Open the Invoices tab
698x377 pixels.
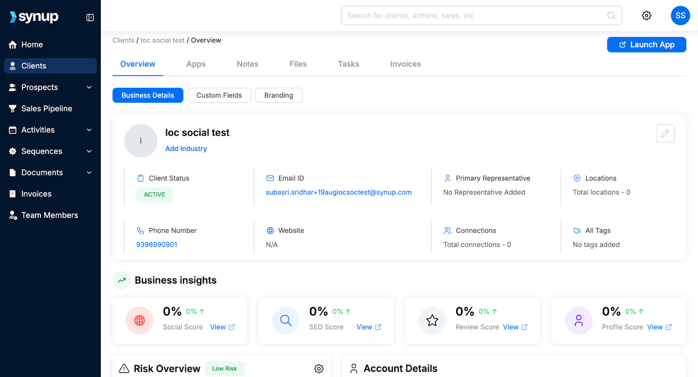click(x=406, y=64)
